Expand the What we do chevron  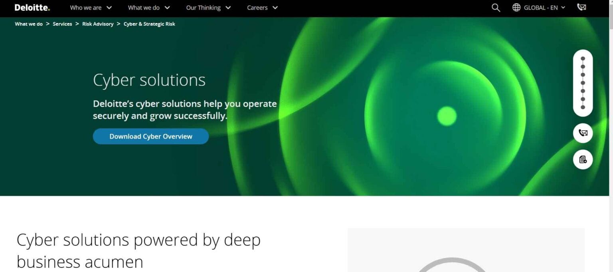(x=167, y=8)
